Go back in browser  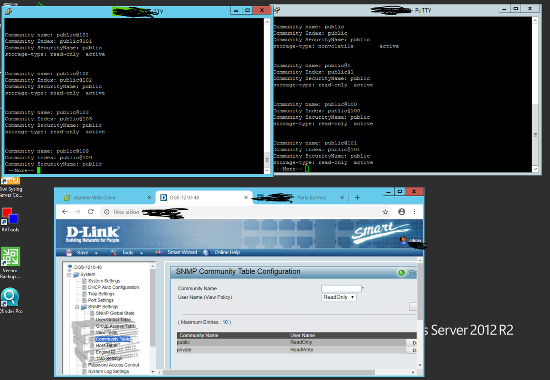coord(65,211)
